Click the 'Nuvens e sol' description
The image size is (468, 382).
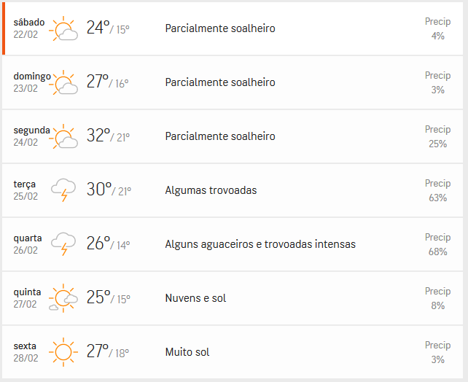195,298
